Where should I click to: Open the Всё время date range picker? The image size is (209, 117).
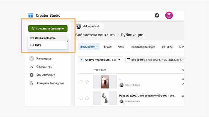coord(154,60)
